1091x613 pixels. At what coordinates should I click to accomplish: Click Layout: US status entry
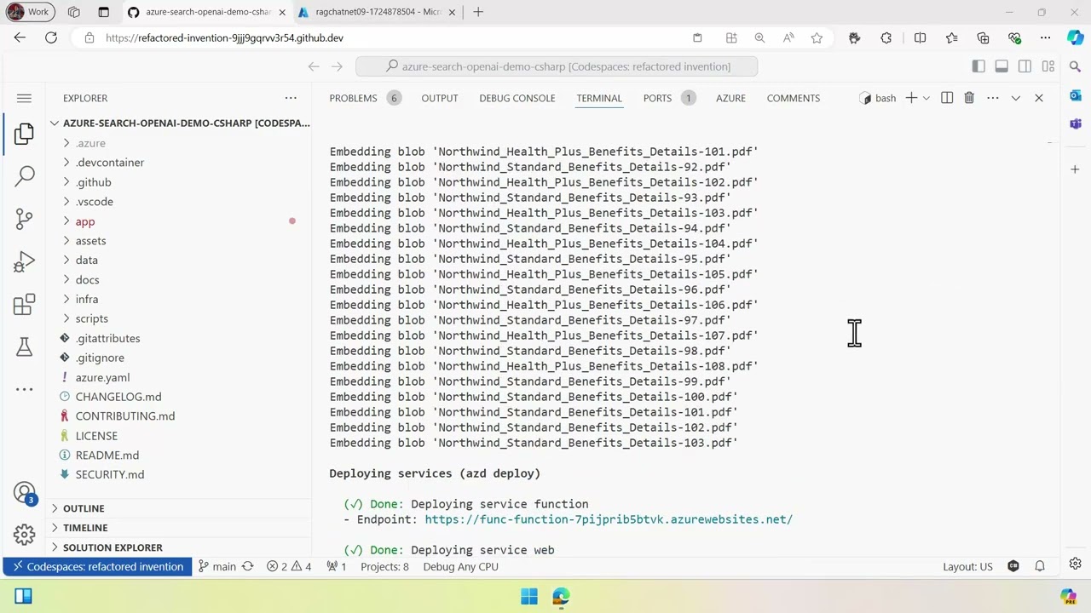[x=967, y=566]
